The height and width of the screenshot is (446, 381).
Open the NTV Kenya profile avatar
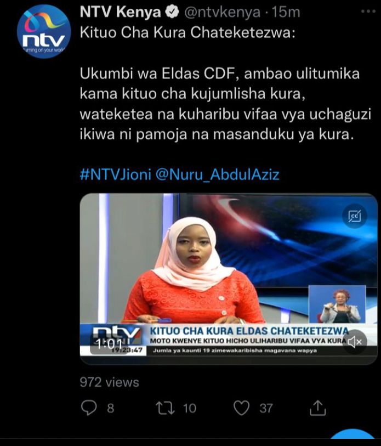[43, 31]
